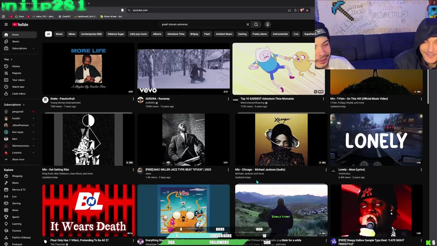The height and width of the screenshot is (246, 437).
Task: Open Music under Explore
Action: point(19,183)
